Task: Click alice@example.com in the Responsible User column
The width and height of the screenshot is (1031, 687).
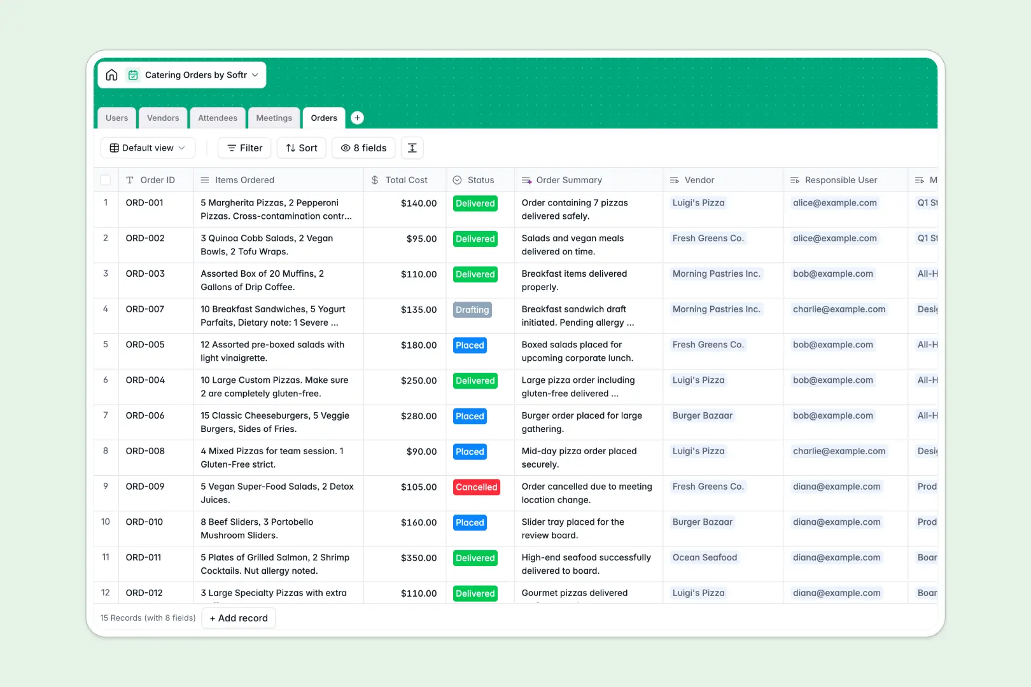Action: (834, 202)
